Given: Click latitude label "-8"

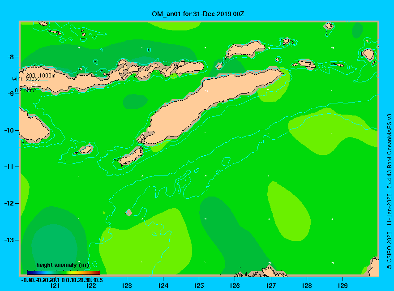Looking at the screenshot, I should 11,57.
